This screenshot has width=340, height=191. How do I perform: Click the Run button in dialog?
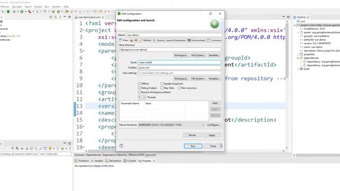(x=193, y=146)
